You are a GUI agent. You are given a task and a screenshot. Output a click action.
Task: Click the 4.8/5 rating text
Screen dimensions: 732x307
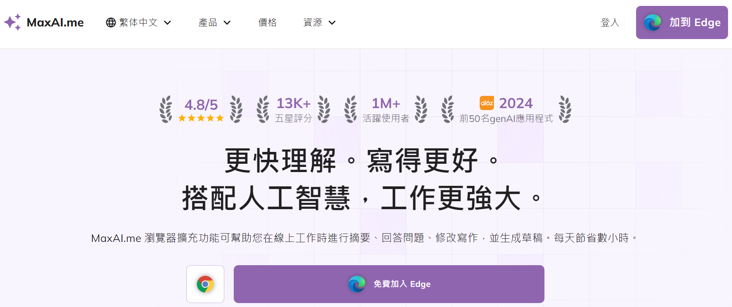point(201,105)
